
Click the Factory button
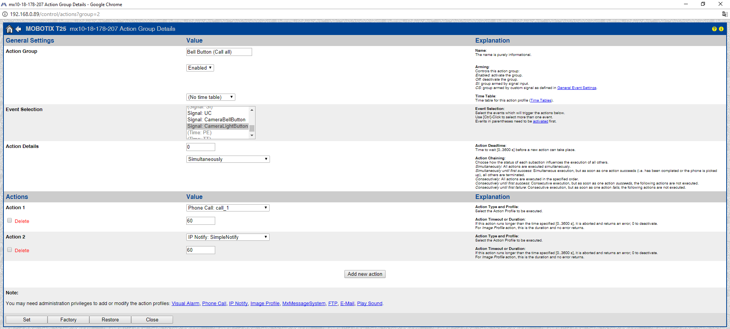click(x=68, y=319)
